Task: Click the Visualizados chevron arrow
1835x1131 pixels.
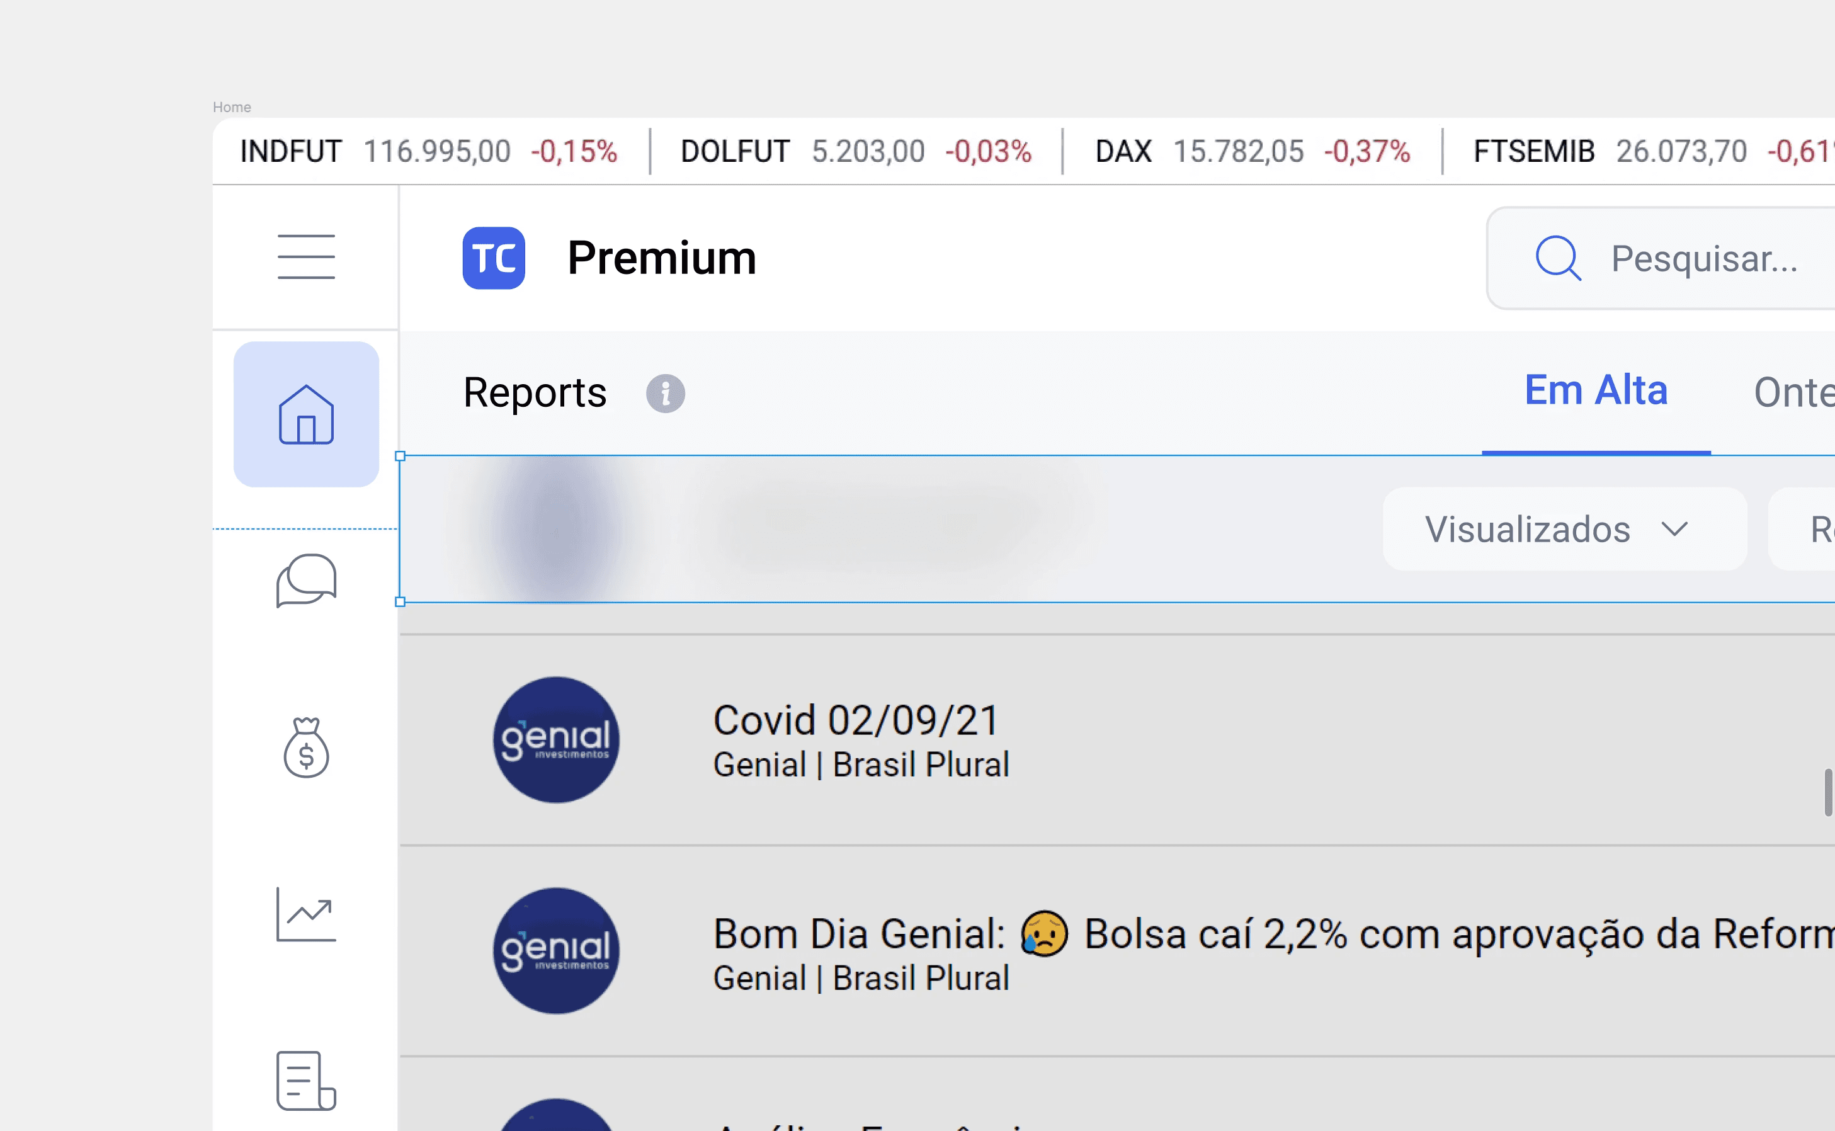Action: 1674,530
